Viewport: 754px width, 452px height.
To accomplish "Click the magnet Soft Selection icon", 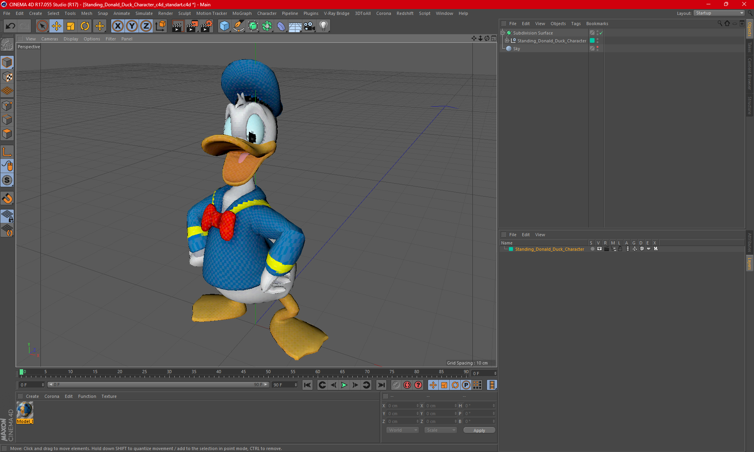I will (7, 199).
